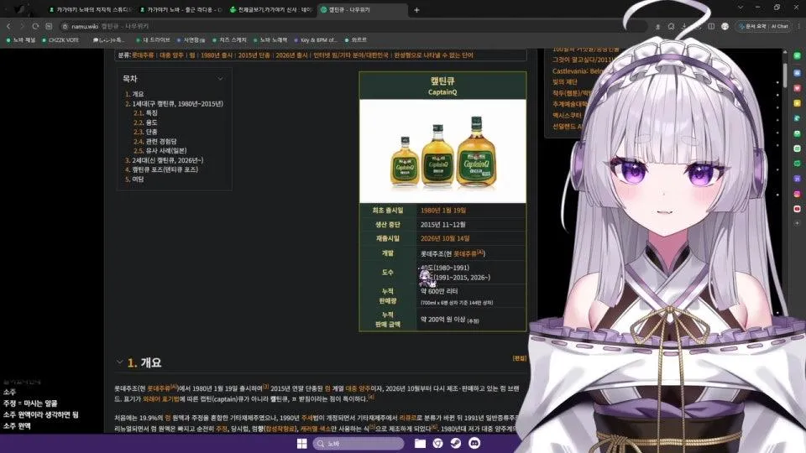
Task: Jump to 2.2. 용도 in contents
Action: point(145,122)
